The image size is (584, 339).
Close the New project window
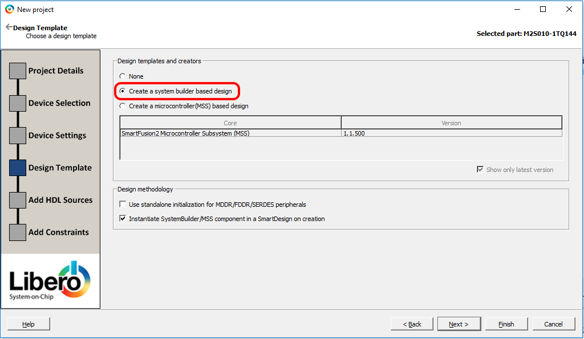(x=569, y=9)
